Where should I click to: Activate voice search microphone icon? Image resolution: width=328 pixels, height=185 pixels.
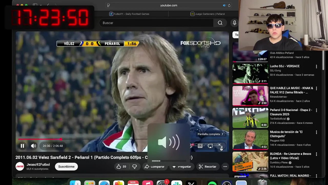click(x=234, y=23)
